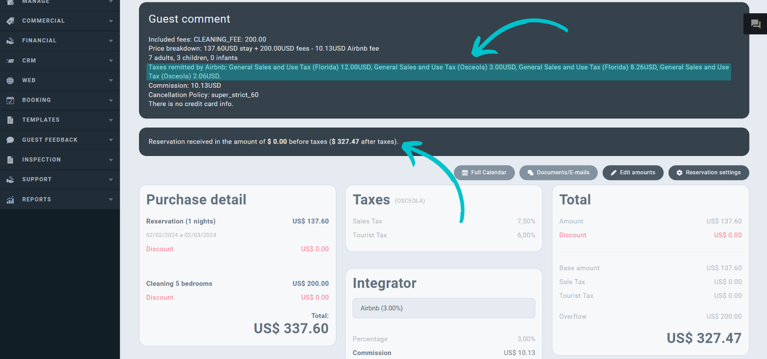This screenshot has width=767, height=359.
Task: Expand the Reports menu chevron
Action: (111, 199)
